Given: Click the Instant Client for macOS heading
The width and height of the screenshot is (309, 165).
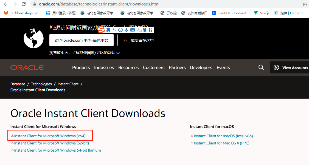Looking at the screenshot, I should tap(212, 127).
